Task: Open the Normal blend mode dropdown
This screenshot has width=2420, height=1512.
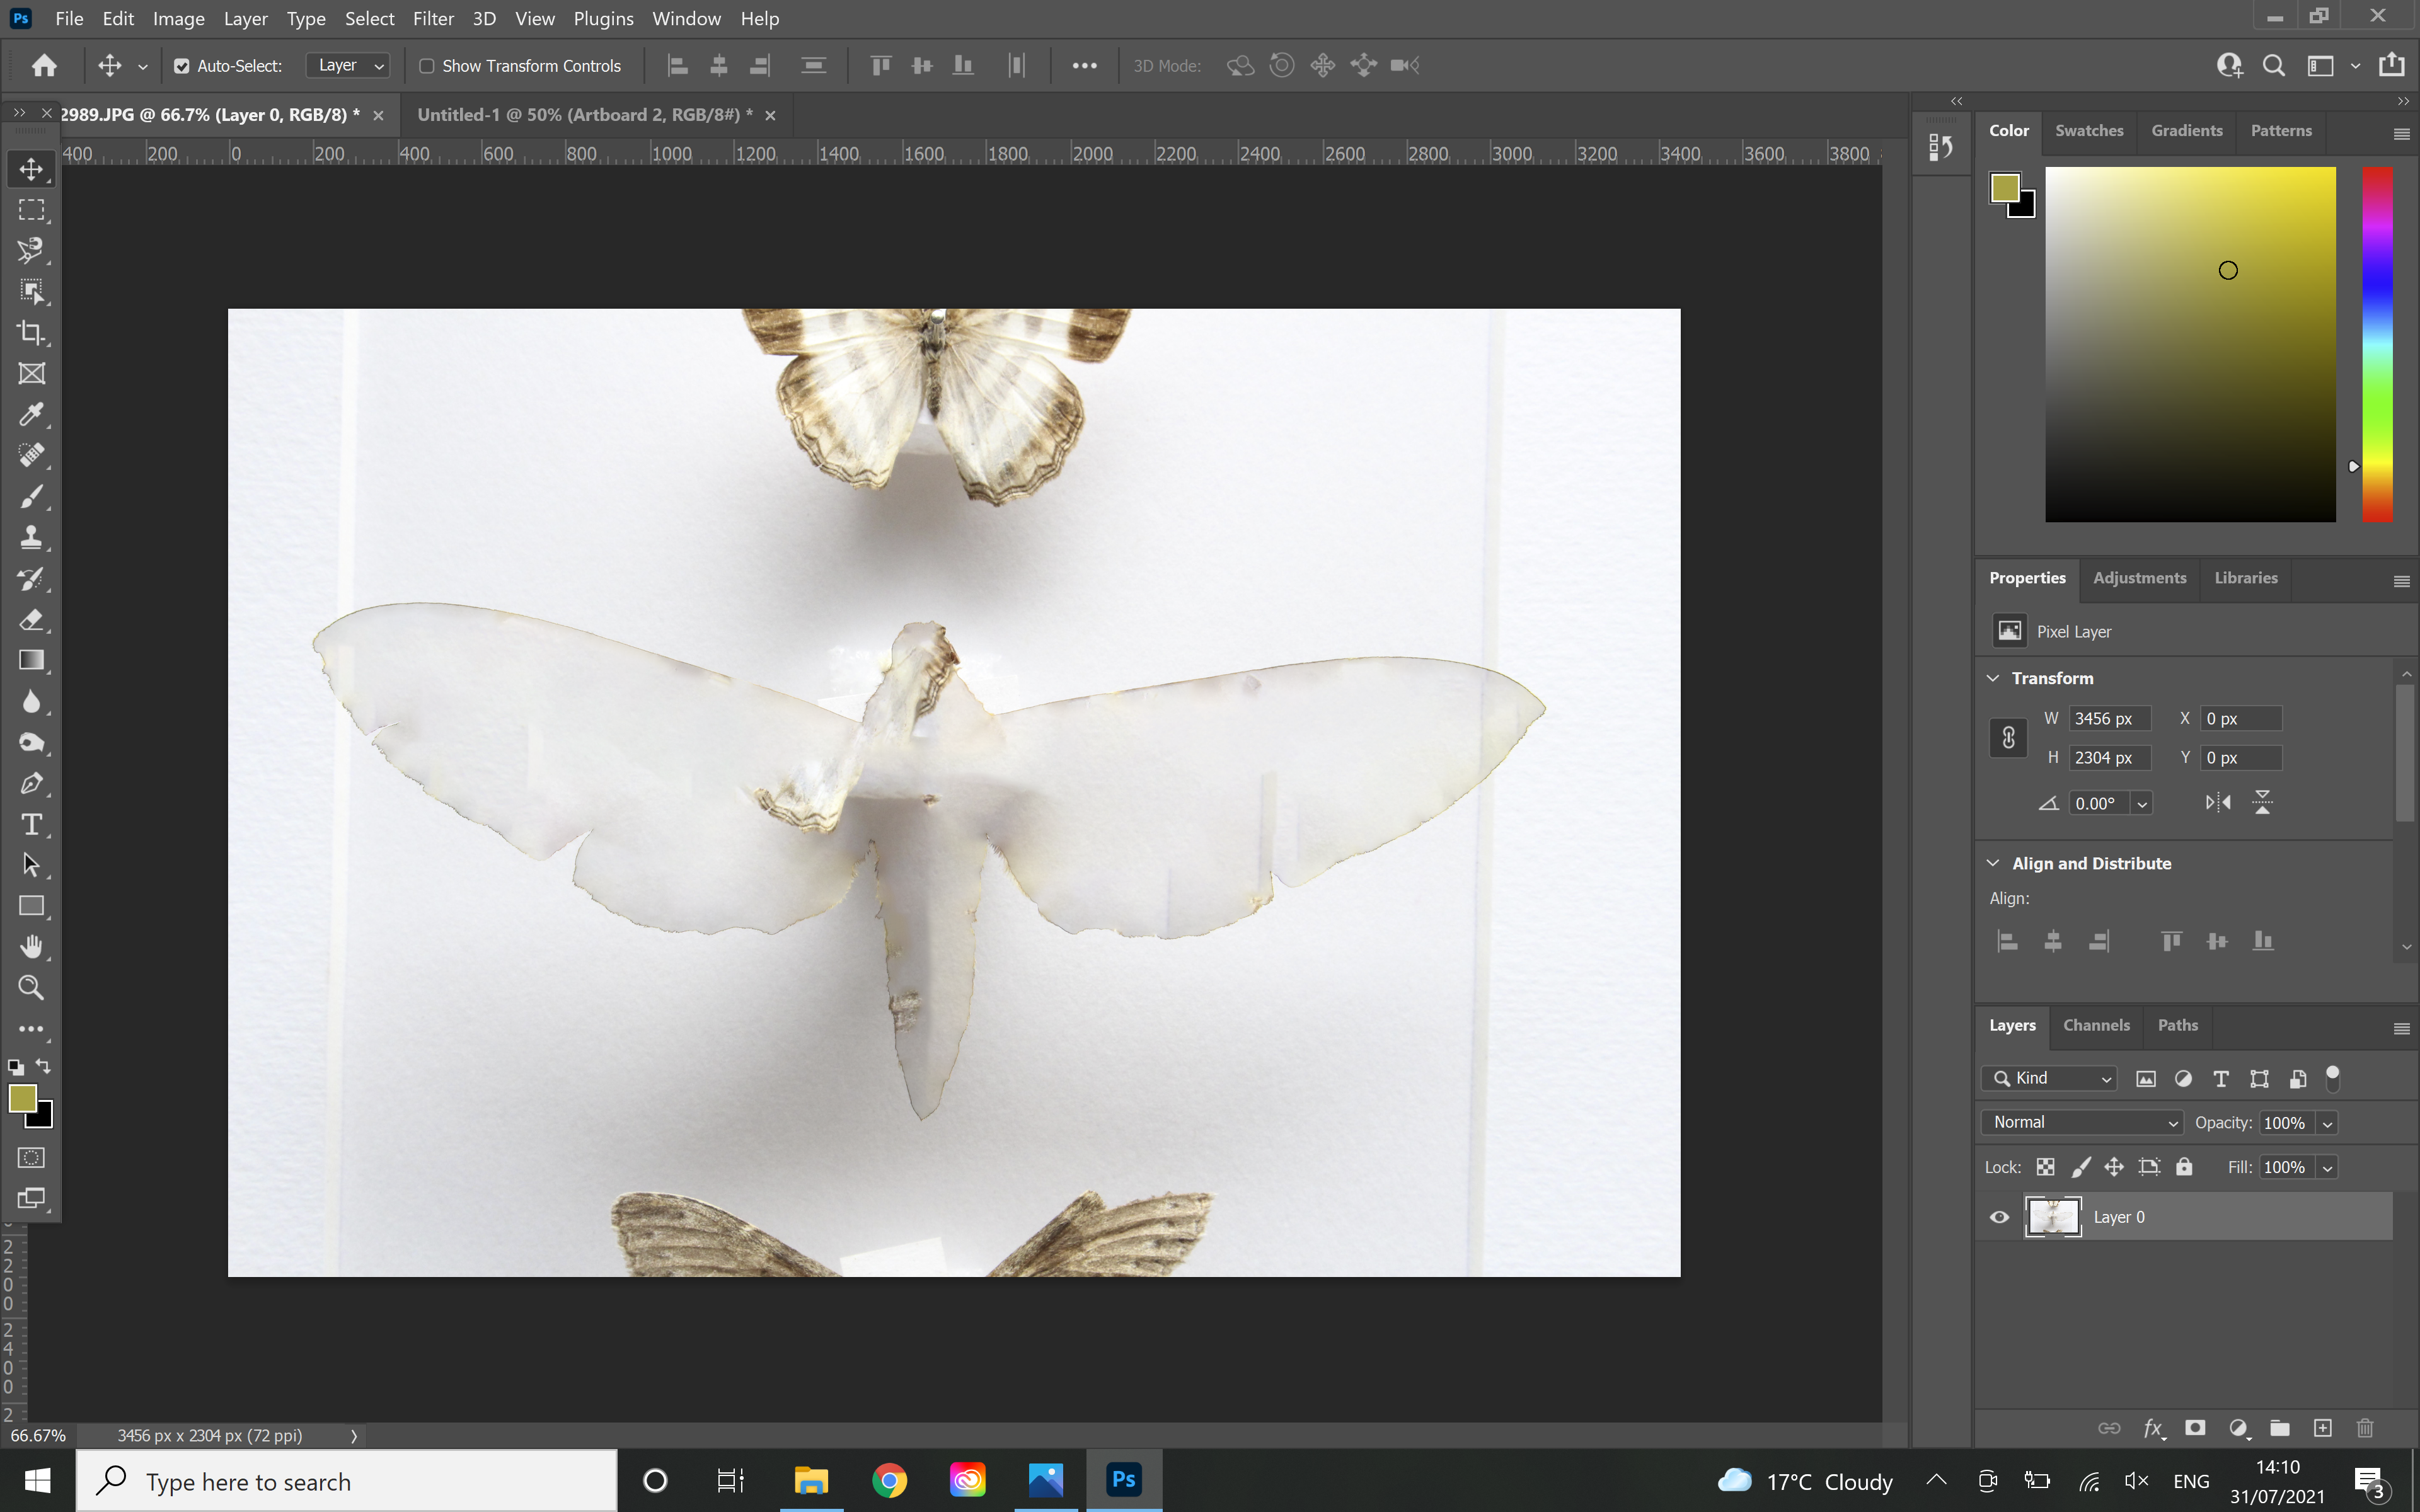Action: tap(2082, 1122)
